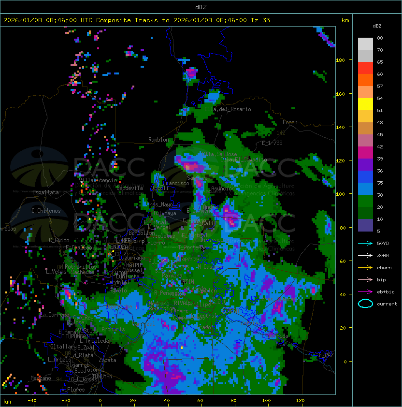
Task: Click the 'Perdriel' map label
Action: [x=117, y=282]
